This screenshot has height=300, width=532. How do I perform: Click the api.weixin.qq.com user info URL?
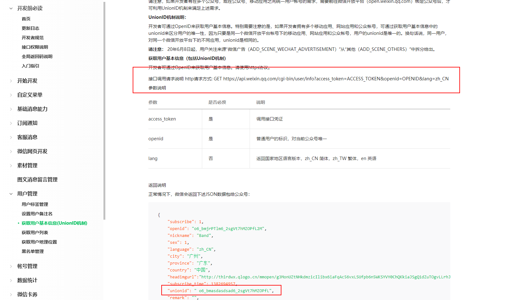pyautogui.click(x=335, y=79)
